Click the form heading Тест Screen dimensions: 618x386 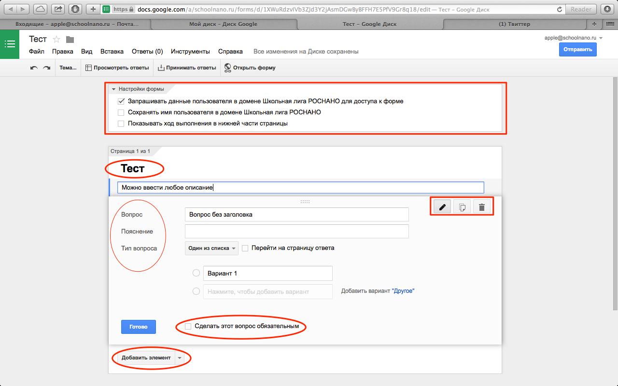pos(133,168)
